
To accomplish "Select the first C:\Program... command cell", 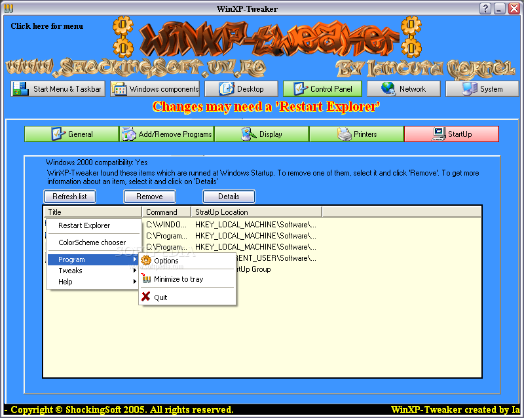I will click(x=166, y=236).
